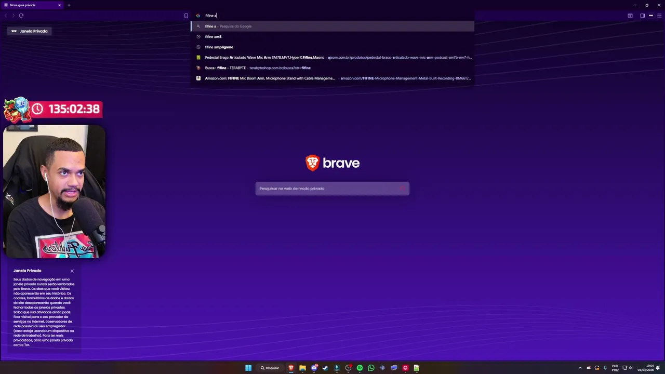Open Steam from the taskbar
Image resolution: width=665 pixels, height=374 pixels.
[325, 368]
